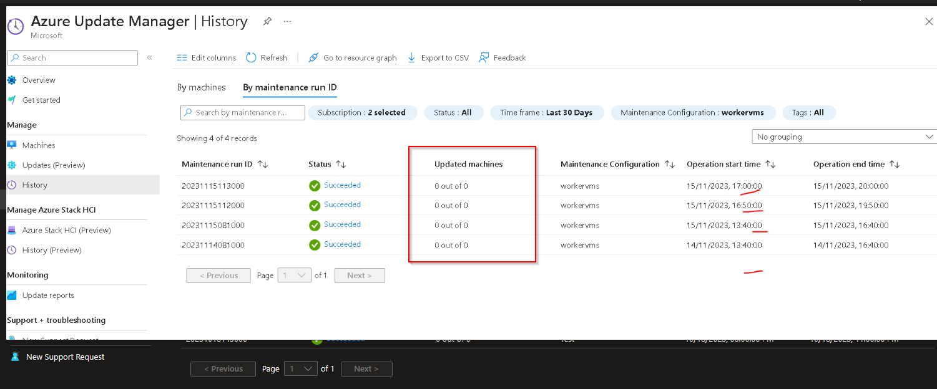937x389 pixels.
Task: Open the more options ellipsis in header
Action: (x=287, y=21)
